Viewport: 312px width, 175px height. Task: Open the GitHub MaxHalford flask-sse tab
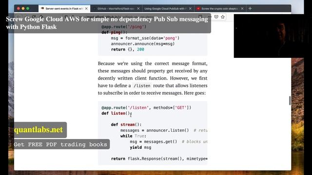(x=116, y=9)
